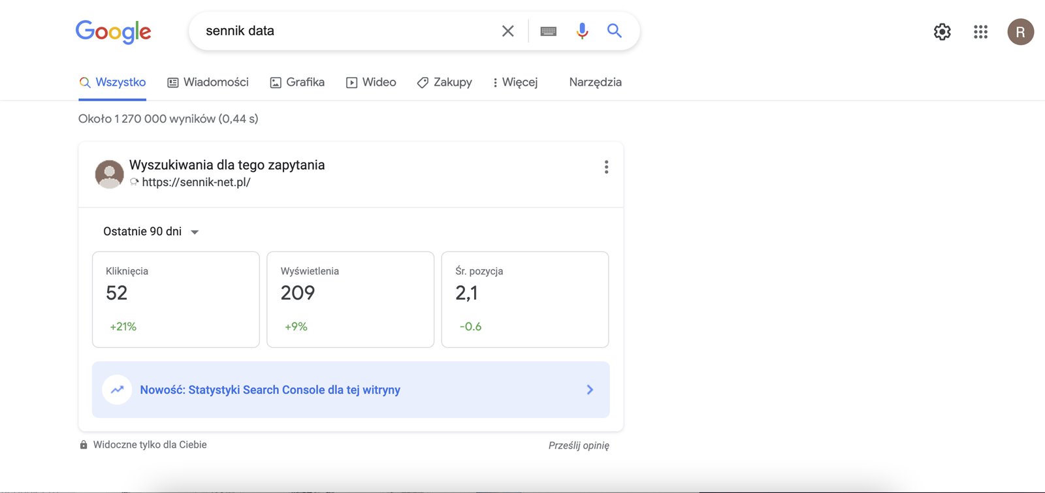This screenshot has height=493, width=1045.
Task: Click inside the search input field
Action: pyautogui.click(x=346, y=31)
